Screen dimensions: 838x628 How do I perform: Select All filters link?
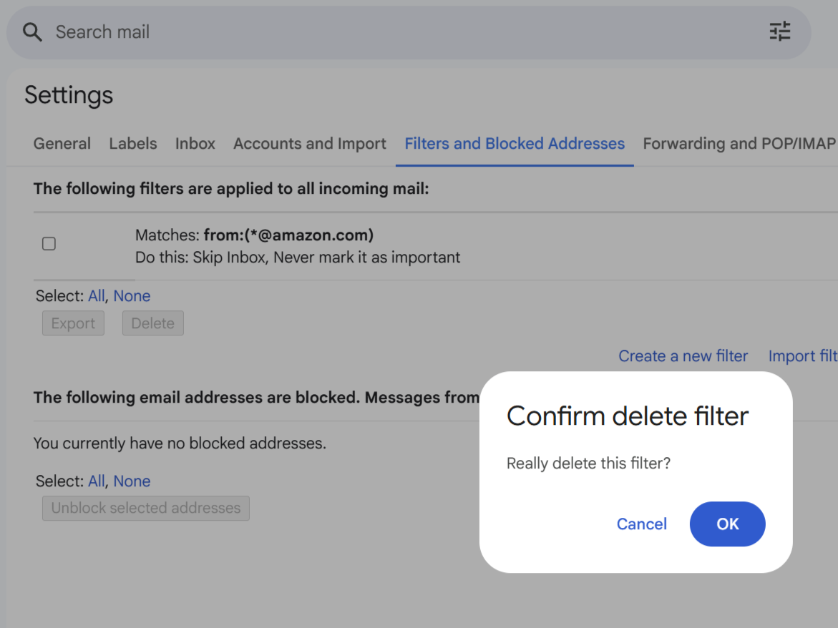[x=96, y=296]
